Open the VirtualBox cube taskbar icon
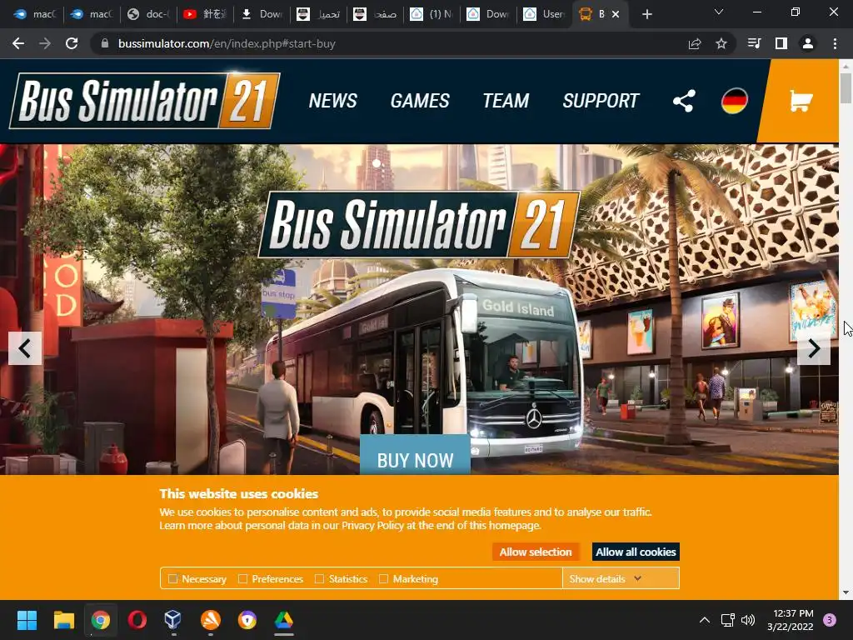 point(173,620)
